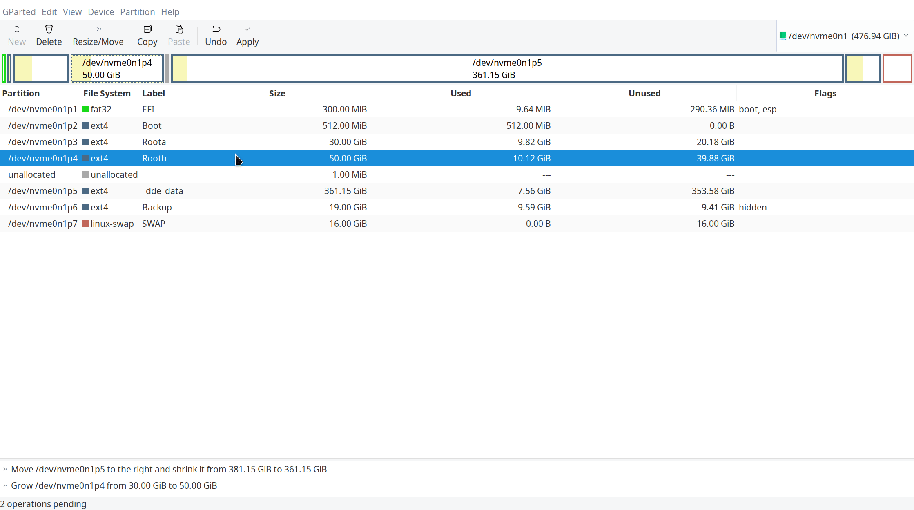Open the /dev/nvme0n1 device selector dropdown
The width and height of the screenshot is (914, 510).
[845, 36]
